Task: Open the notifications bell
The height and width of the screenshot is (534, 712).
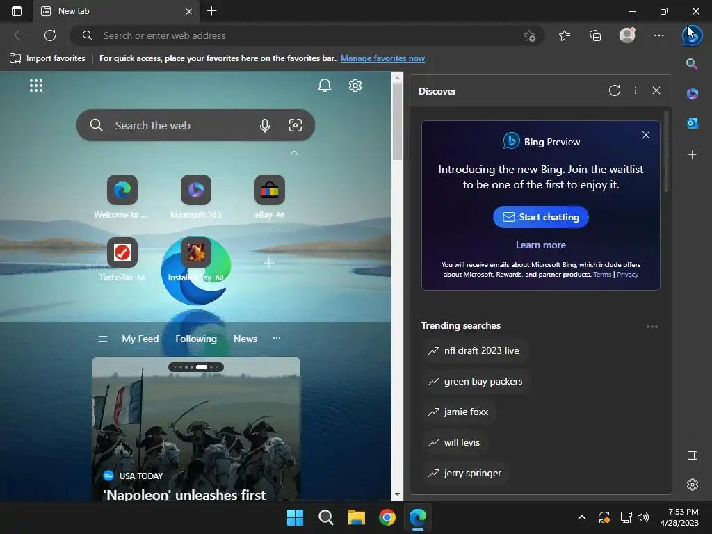Action: click(324, 86)
